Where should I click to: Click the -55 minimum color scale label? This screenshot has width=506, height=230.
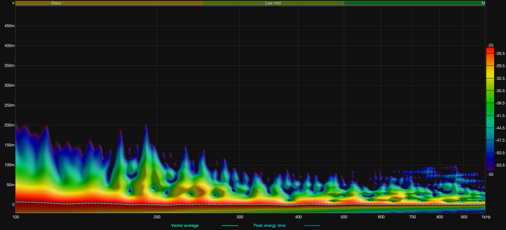[490, 174]
